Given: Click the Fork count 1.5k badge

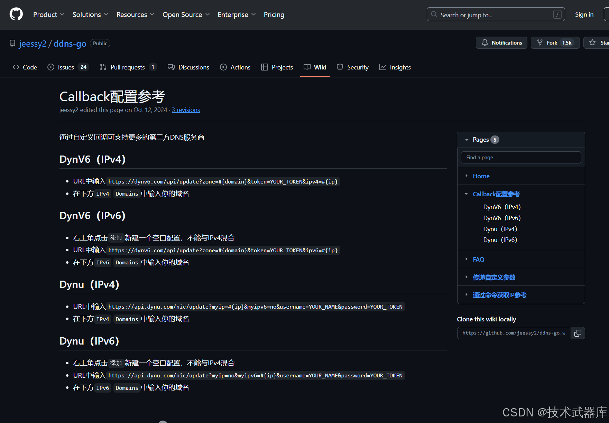Looking at the screenshot, I should pyautogui.click(x=567, y=43).
